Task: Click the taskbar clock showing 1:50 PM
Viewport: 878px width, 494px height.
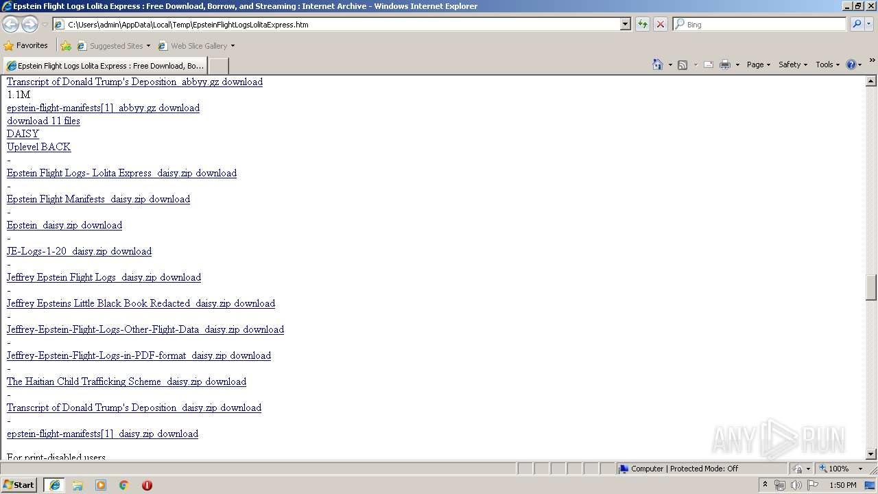Action: pos(842,485)
